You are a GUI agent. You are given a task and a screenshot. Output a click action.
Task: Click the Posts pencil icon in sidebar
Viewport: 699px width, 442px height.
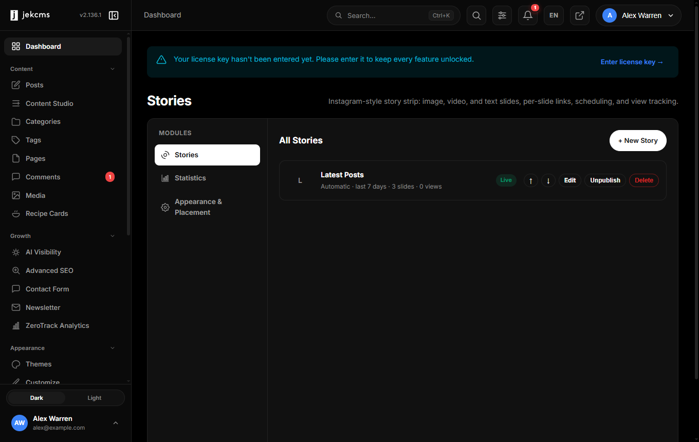(16, 85)
